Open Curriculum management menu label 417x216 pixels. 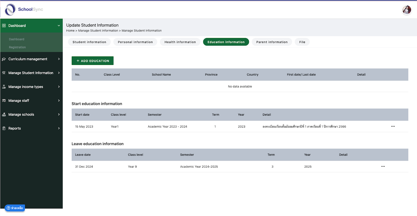28,59
